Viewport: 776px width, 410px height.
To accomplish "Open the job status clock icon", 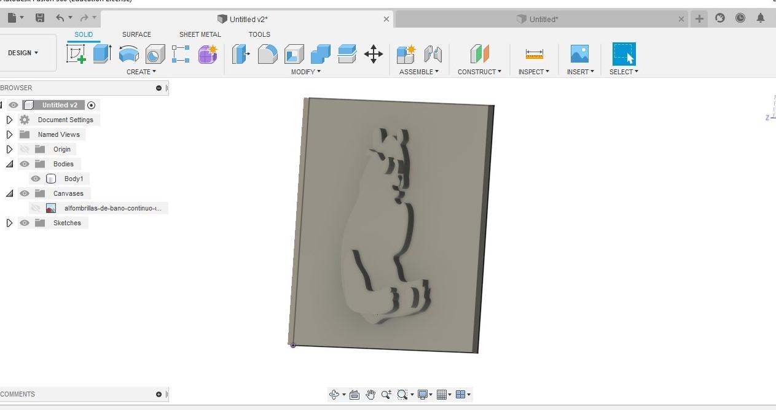I will 740,18.
